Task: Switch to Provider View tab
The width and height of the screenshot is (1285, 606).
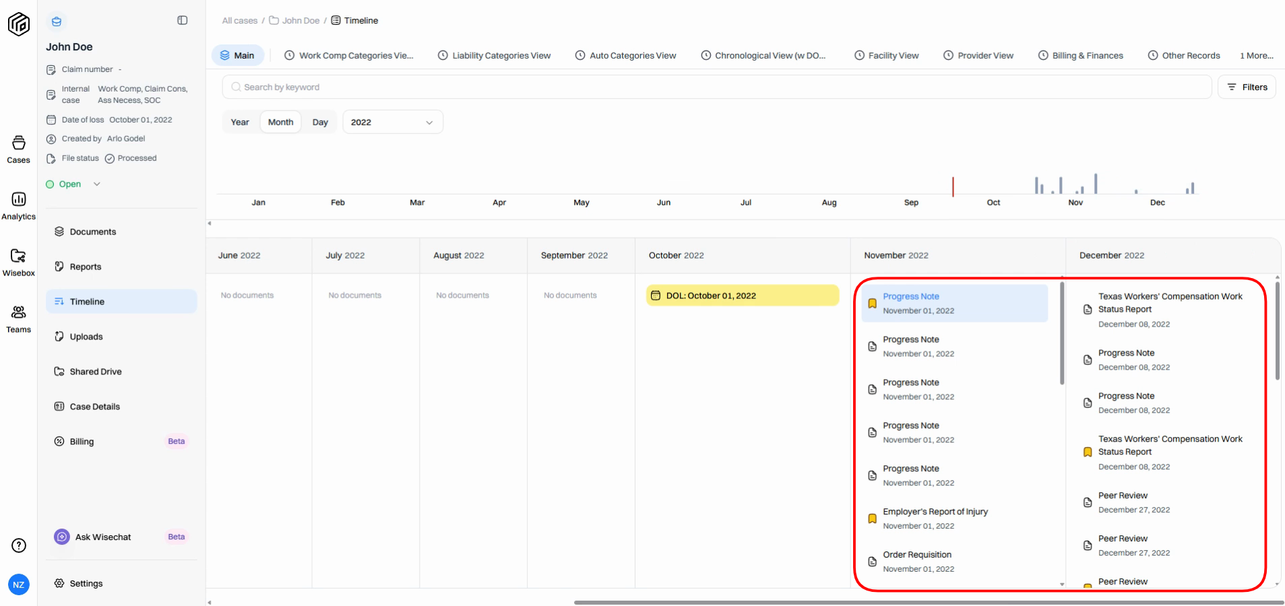Action: click(x=978, y=55)
